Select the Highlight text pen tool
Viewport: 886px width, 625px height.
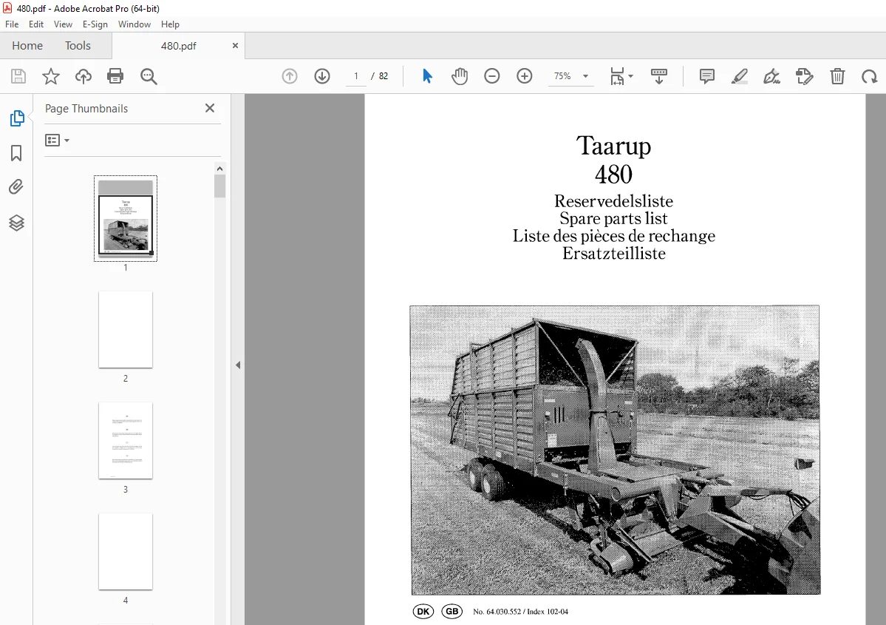(739, 75)
